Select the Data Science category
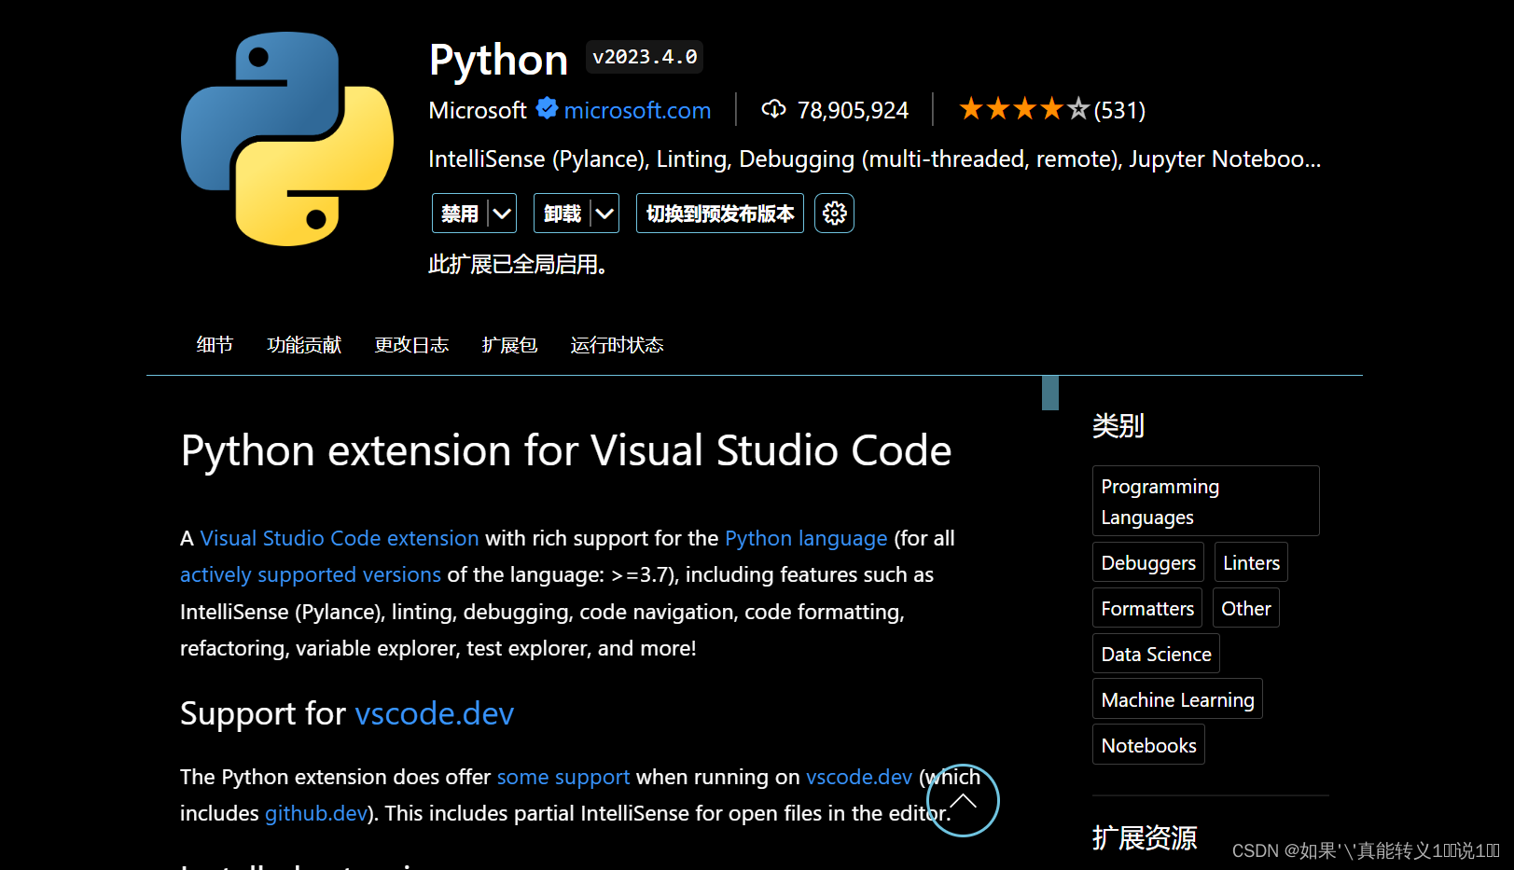The height and width of the screenshot is (870, 1514). tap(1156, 654)
